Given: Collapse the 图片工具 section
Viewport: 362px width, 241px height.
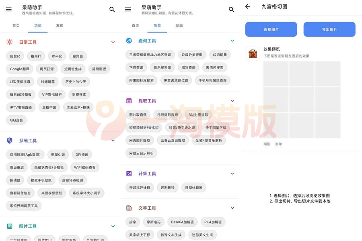Looking at the screenshot, I should click(113, 226).
